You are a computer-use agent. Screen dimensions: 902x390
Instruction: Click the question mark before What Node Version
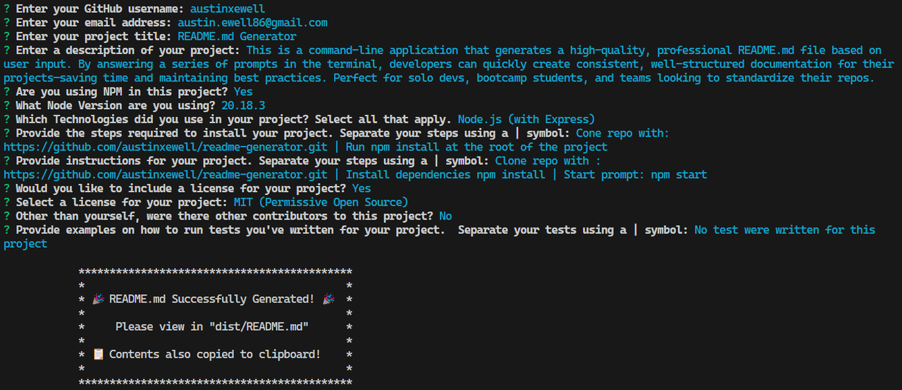point(6,106)
